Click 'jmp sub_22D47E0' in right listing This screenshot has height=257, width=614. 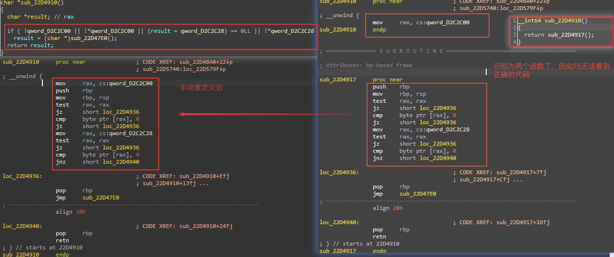coord(404,194)
